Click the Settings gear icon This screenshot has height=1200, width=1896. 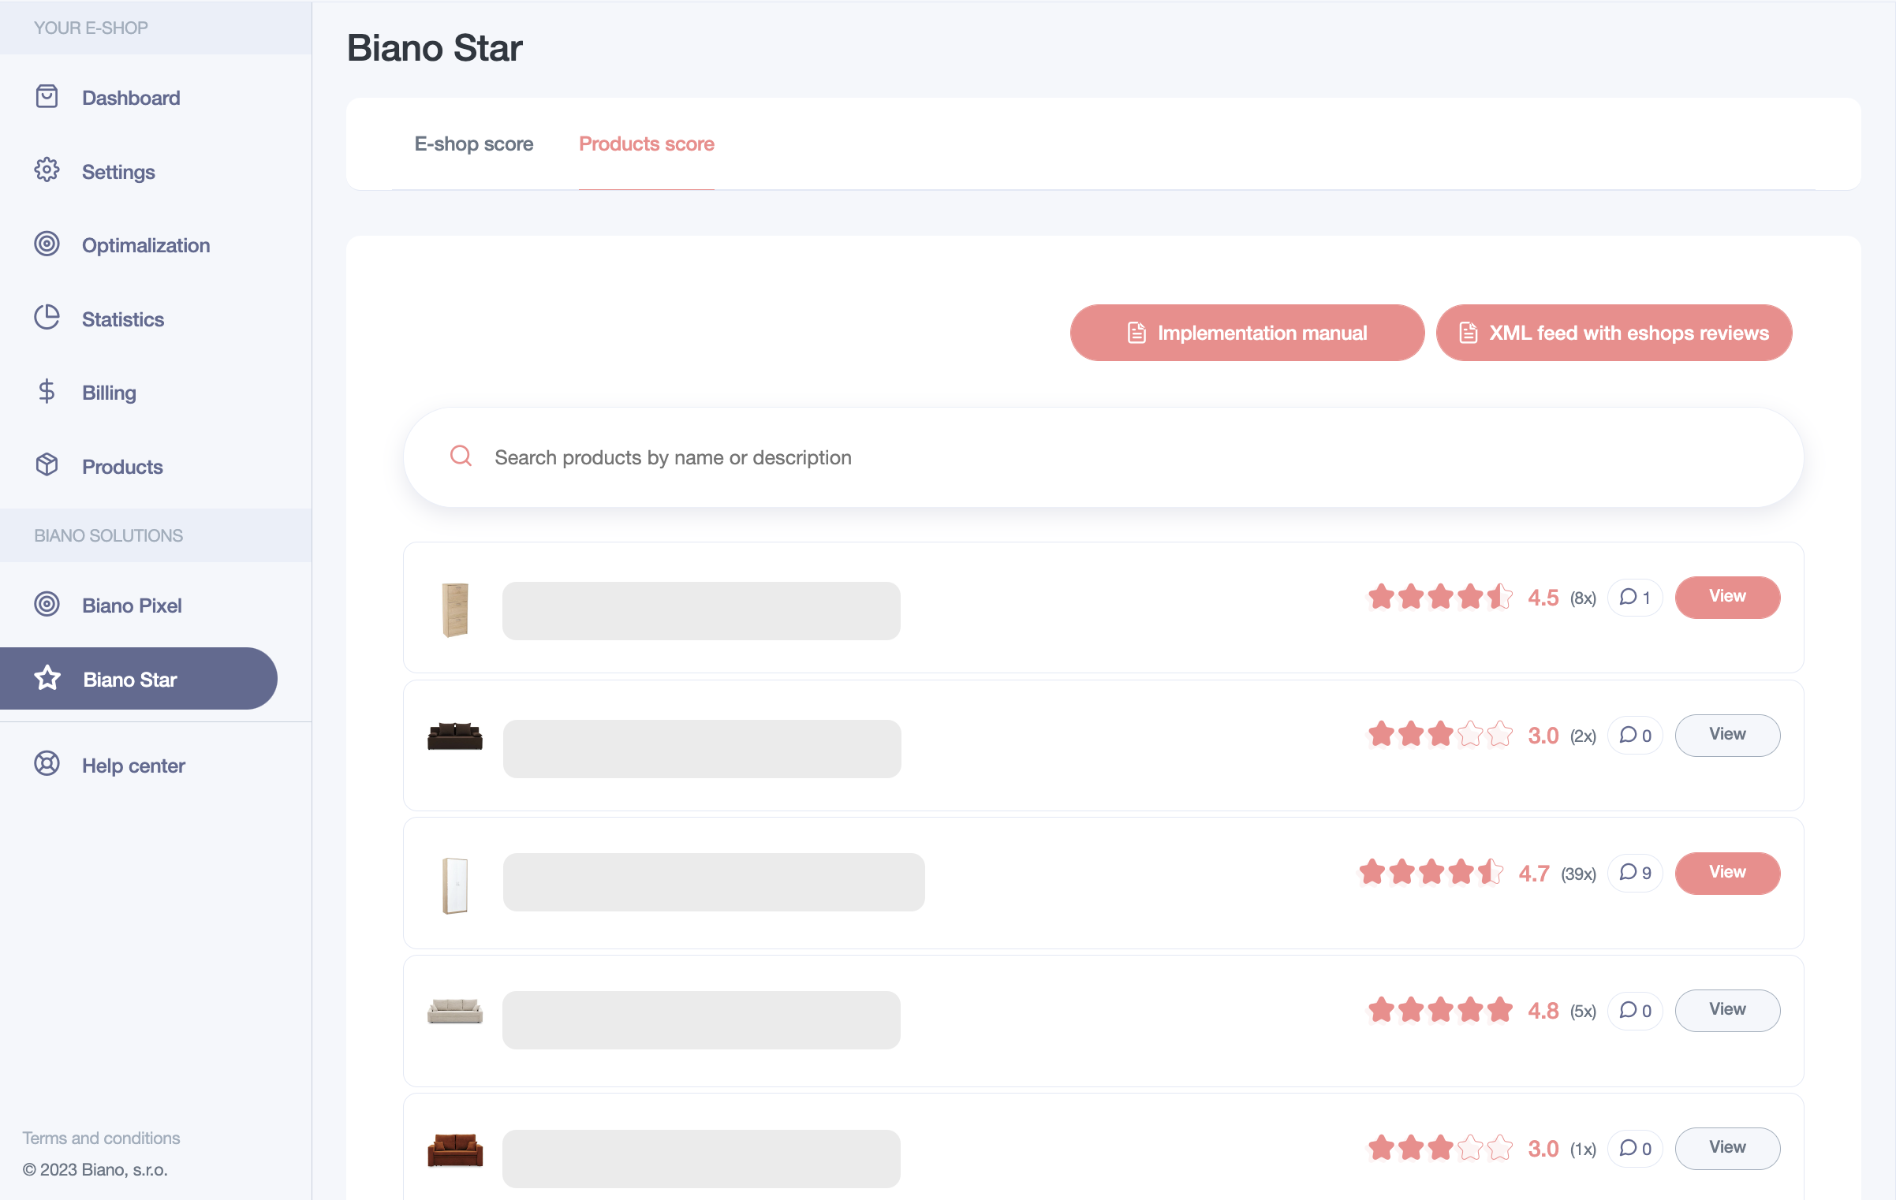[x=47, y=170]
